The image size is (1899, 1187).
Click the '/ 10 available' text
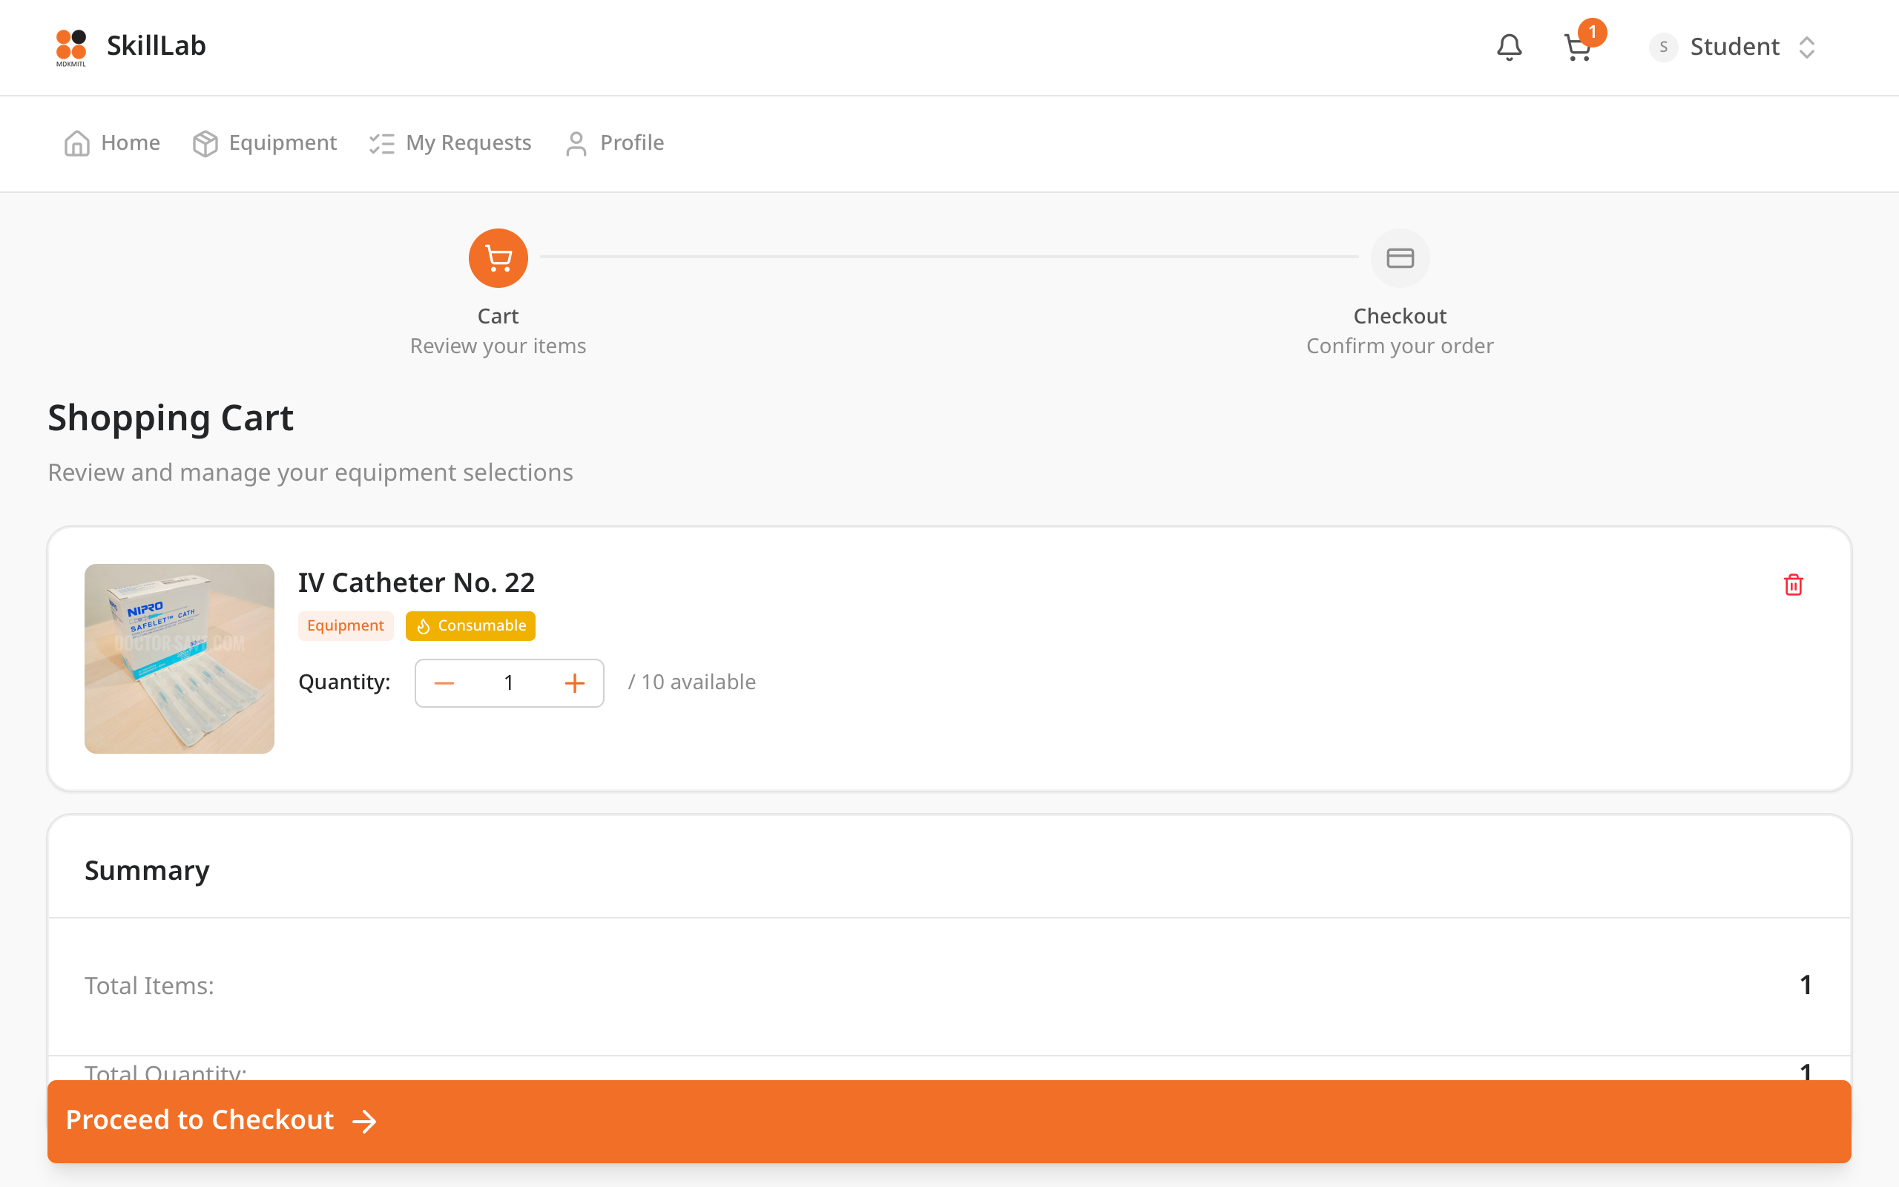691,683
